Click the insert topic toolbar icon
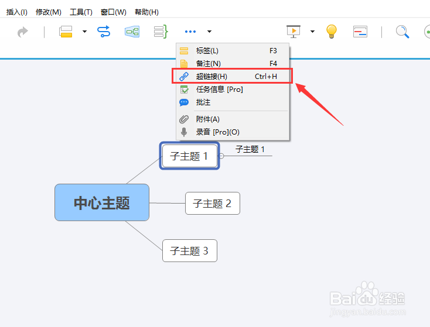The width and height of the screenshot is (430, 327). pyautogui.click(x=66, y=32)
